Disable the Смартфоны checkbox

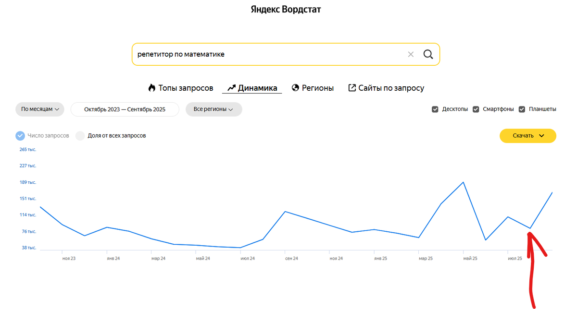click(x=476, y=109)
